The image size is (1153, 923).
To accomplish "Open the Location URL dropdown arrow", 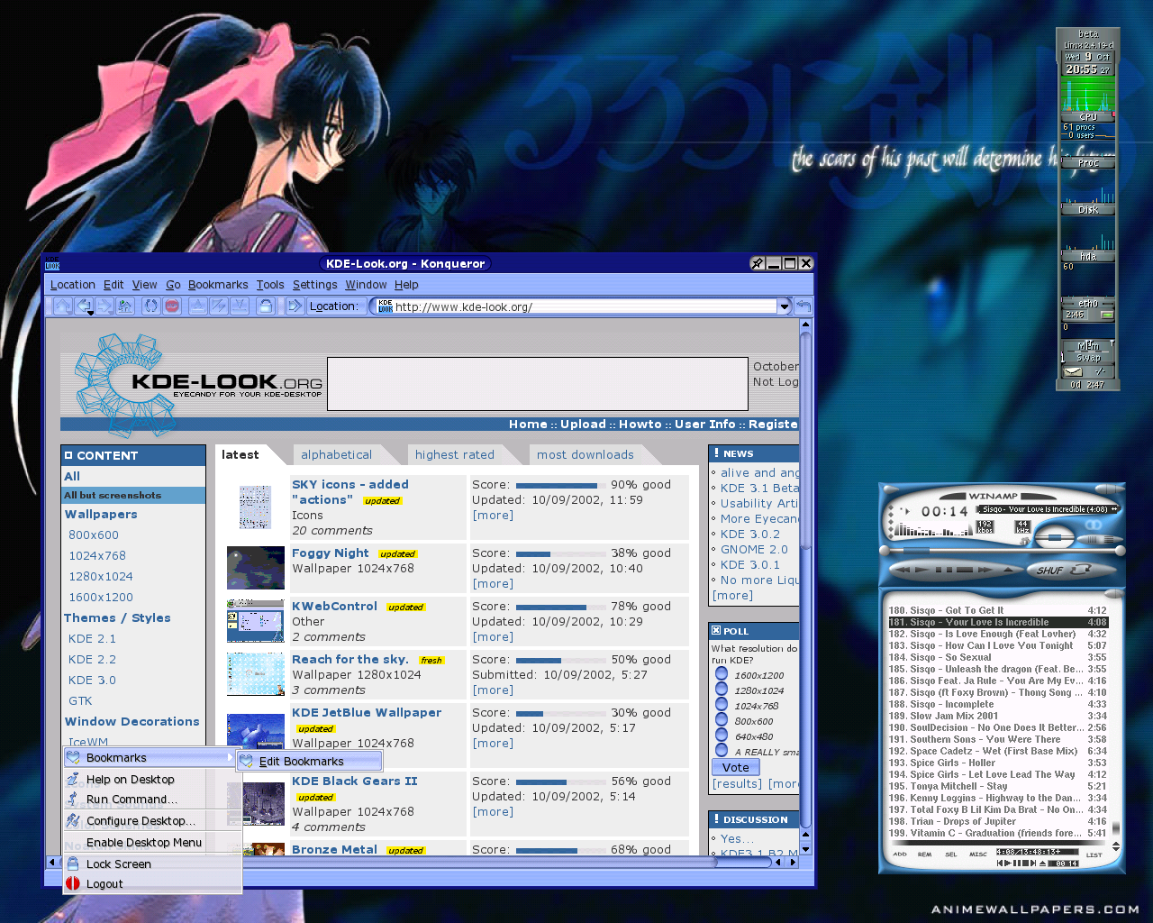I will pos(785,306).
